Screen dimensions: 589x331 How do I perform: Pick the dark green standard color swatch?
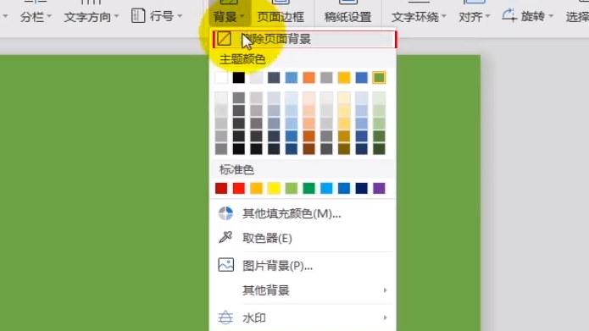coord(308,188)
